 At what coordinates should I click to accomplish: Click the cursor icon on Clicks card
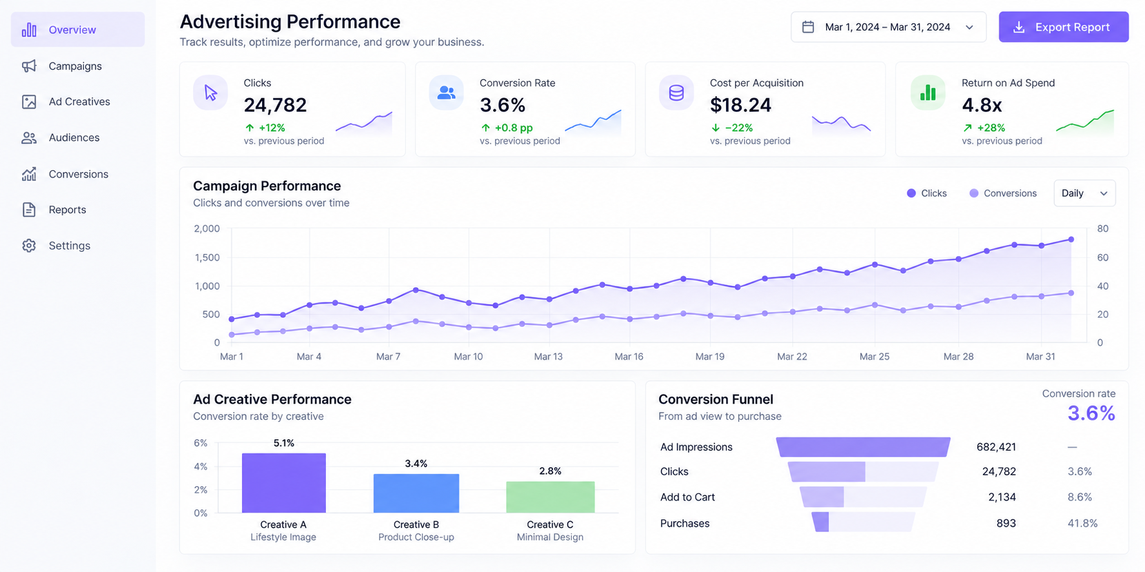210,93
